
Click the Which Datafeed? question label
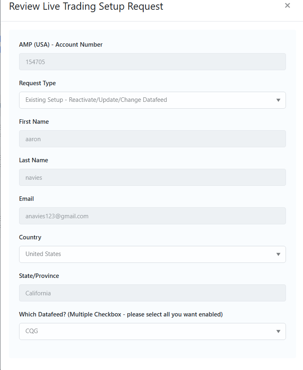tap(121, 314)
